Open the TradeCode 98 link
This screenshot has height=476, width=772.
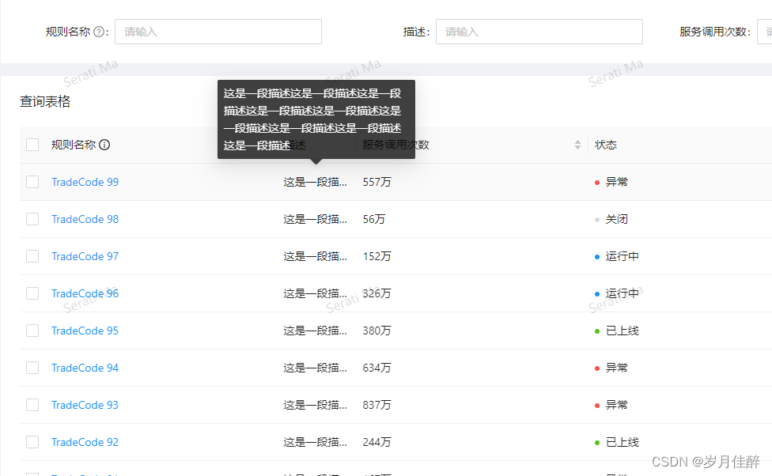tap(85, 219)
